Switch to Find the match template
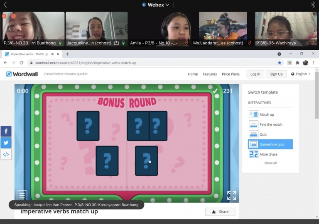This screenshot has height=224, width=319. coord(270,124)
